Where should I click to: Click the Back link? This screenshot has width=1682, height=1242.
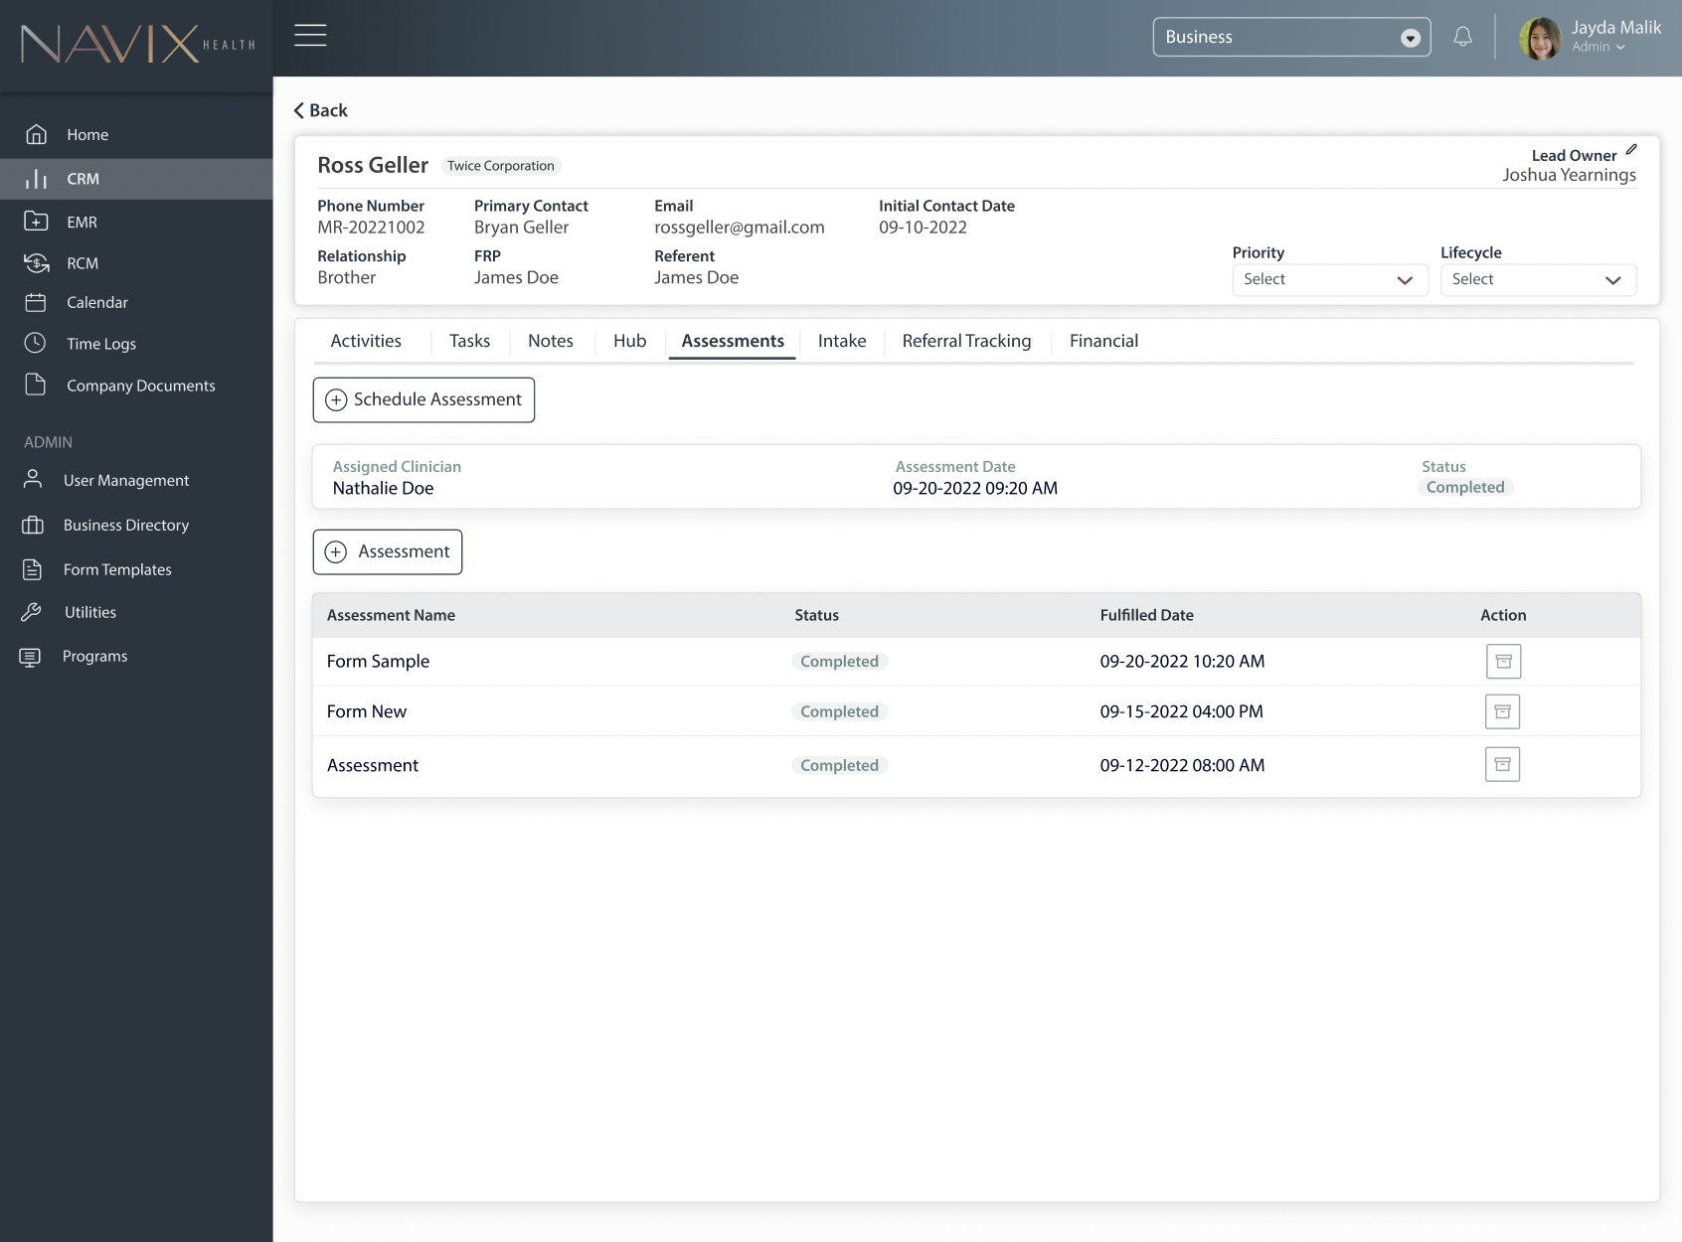coord(320,110)
